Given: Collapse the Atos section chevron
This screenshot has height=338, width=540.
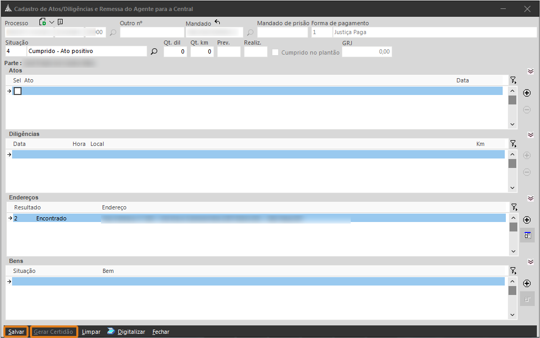Looking at the screenshot, I should (531, 71).
